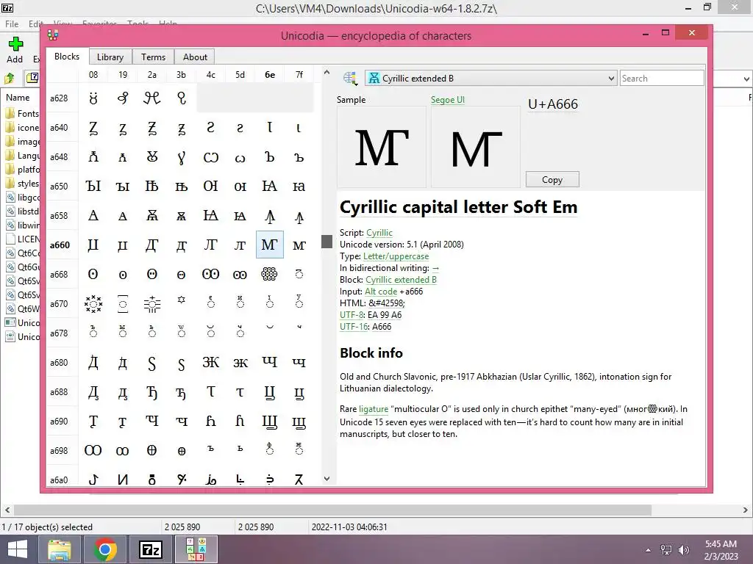Click the volume icon in system tray
This screenshot has width=753, height=564.
coord(684,550)
